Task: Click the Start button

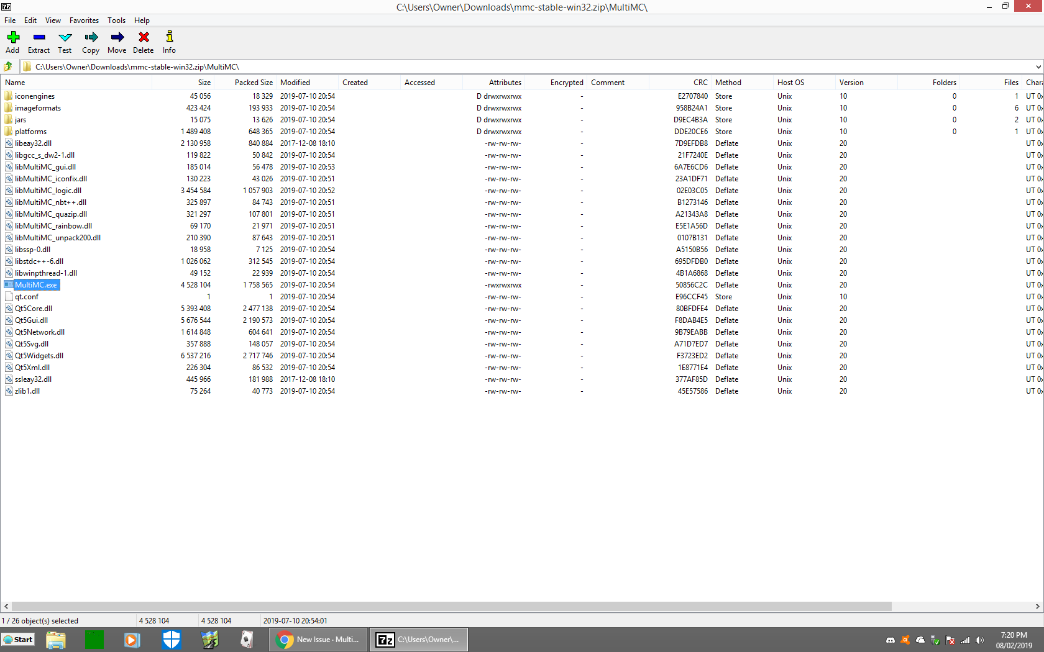Action: pyautogui.click(x=18, y=639)
